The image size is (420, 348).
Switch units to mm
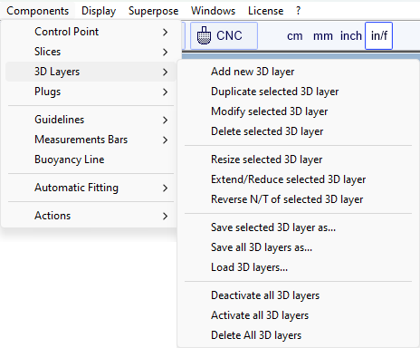[x=323, y=36]
